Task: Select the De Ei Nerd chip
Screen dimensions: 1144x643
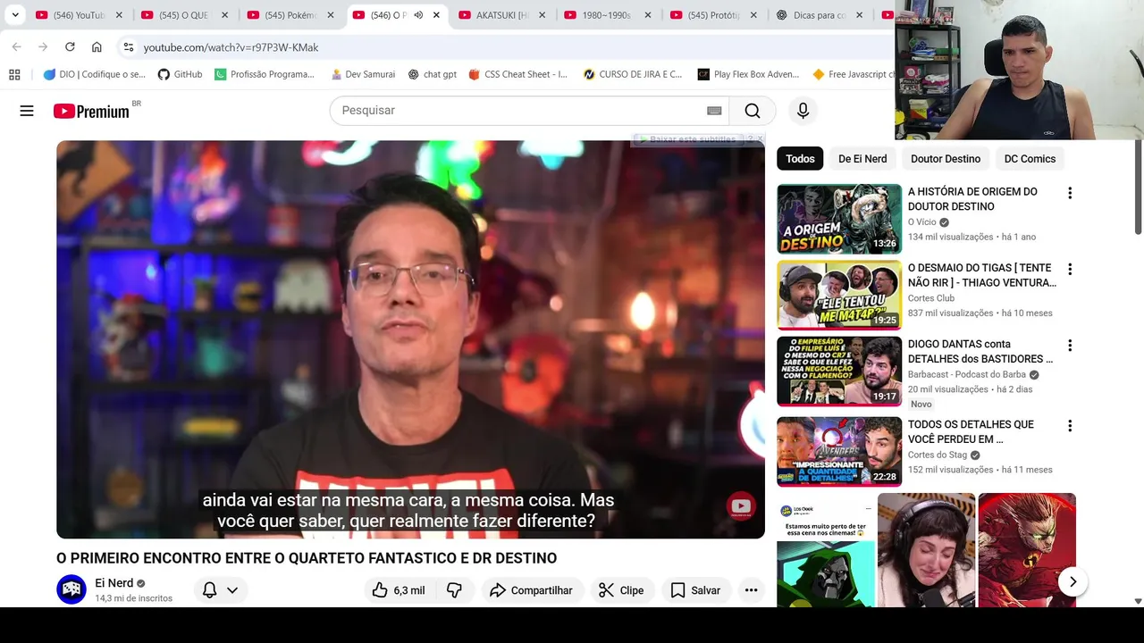Action: pos(862,159)
